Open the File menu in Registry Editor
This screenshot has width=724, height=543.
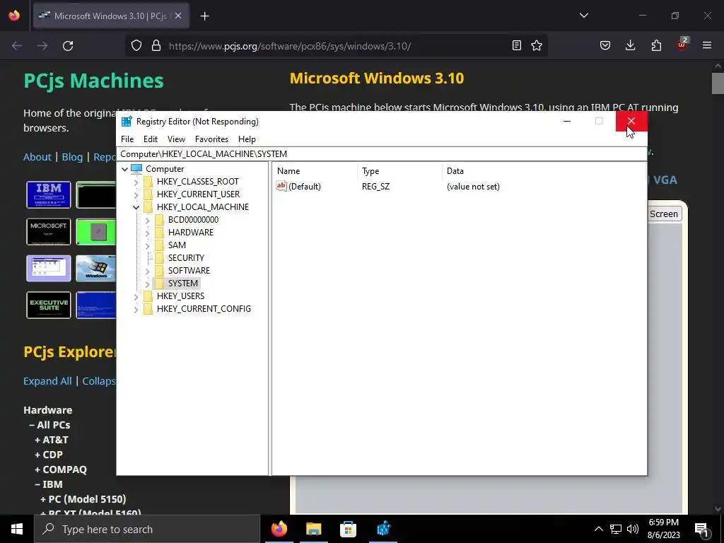click(x=127, y=139)
